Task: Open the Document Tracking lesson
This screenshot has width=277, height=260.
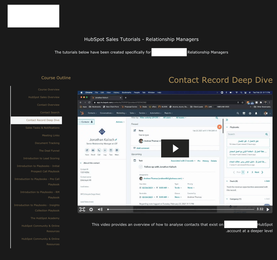Action: (x=47, y=143)
